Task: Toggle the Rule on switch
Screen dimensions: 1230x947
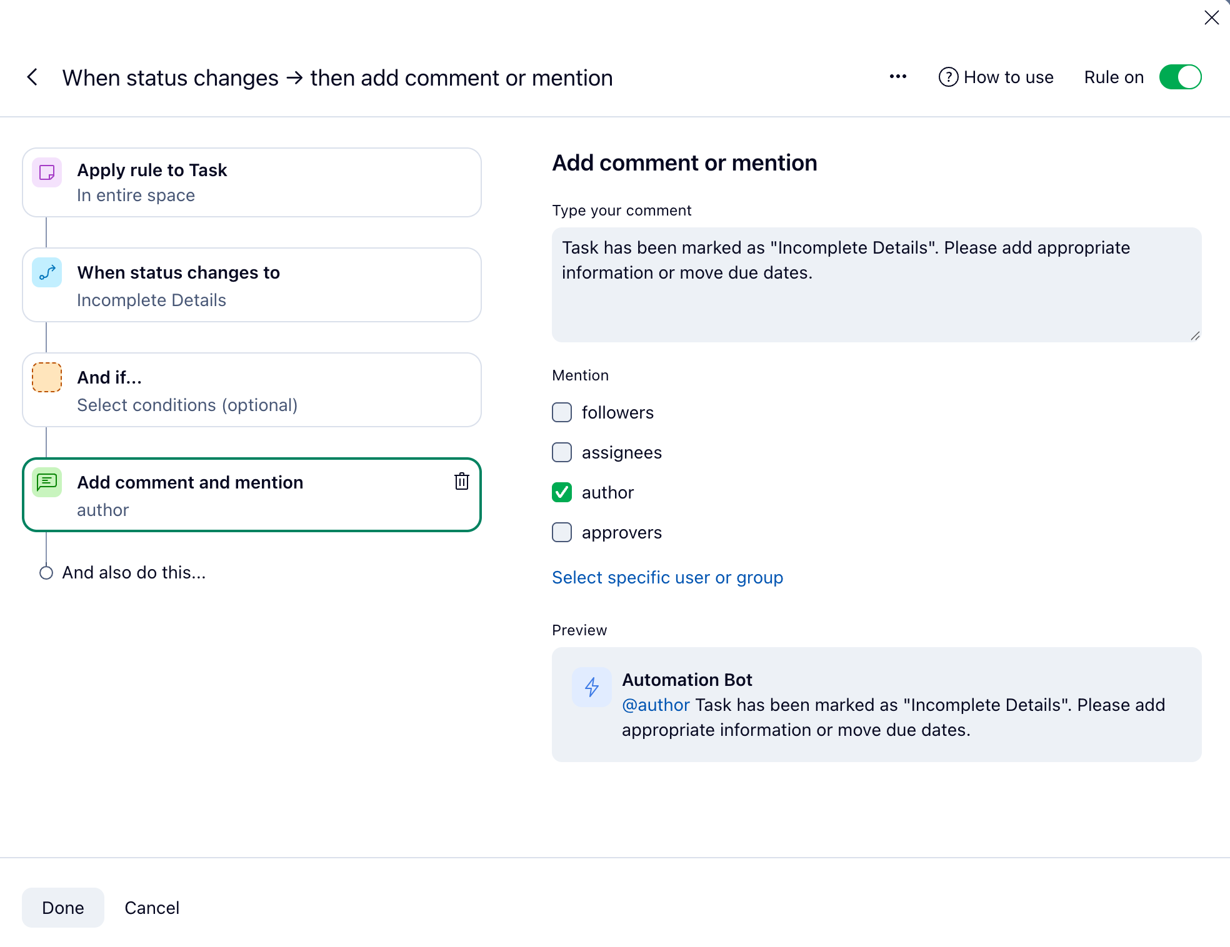Action: 1180,77
